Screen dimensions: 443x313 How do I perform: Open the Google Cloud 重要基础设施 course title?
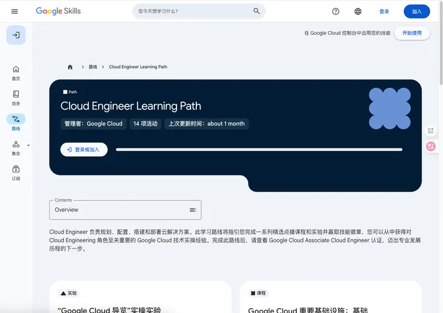[308, 310]
